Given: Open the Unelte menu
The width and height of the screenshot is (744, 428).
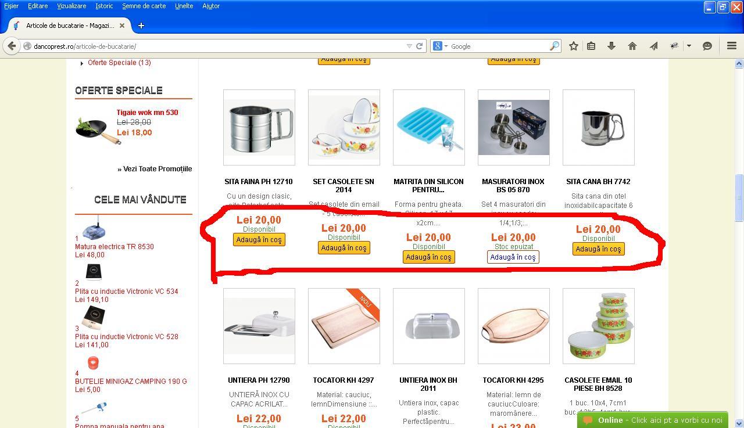Looking at the screenshot, I should pyautogui.click(x=184, y=6).
